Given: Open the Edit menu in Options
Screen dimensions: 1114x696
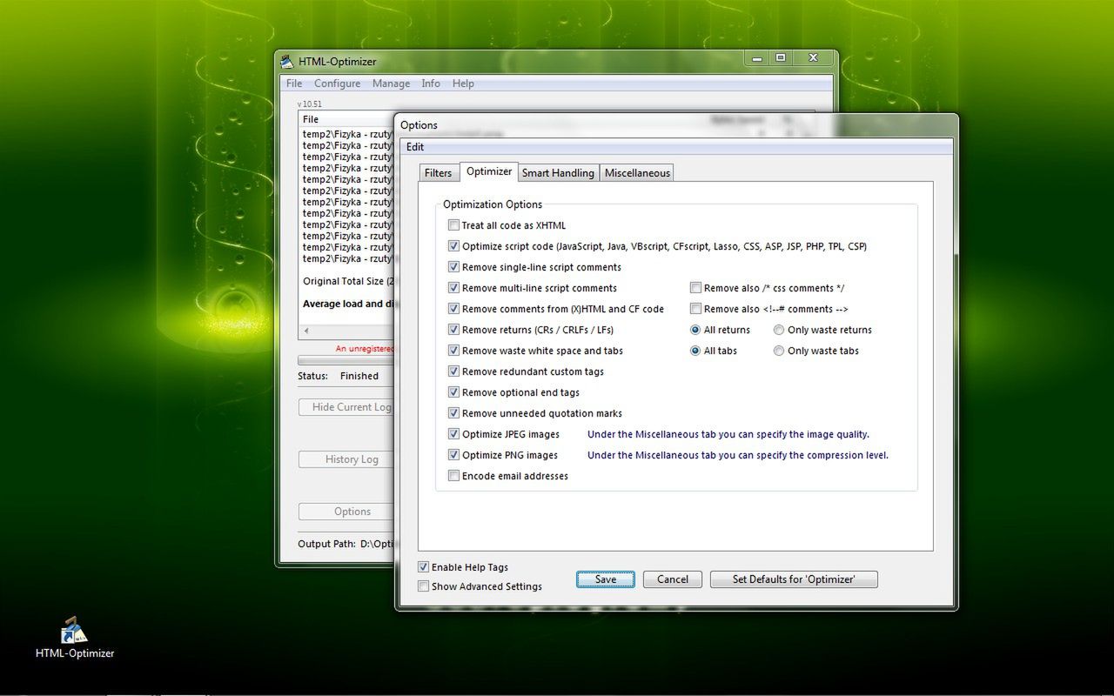Looking at the screenshot, I should (415, 147).
